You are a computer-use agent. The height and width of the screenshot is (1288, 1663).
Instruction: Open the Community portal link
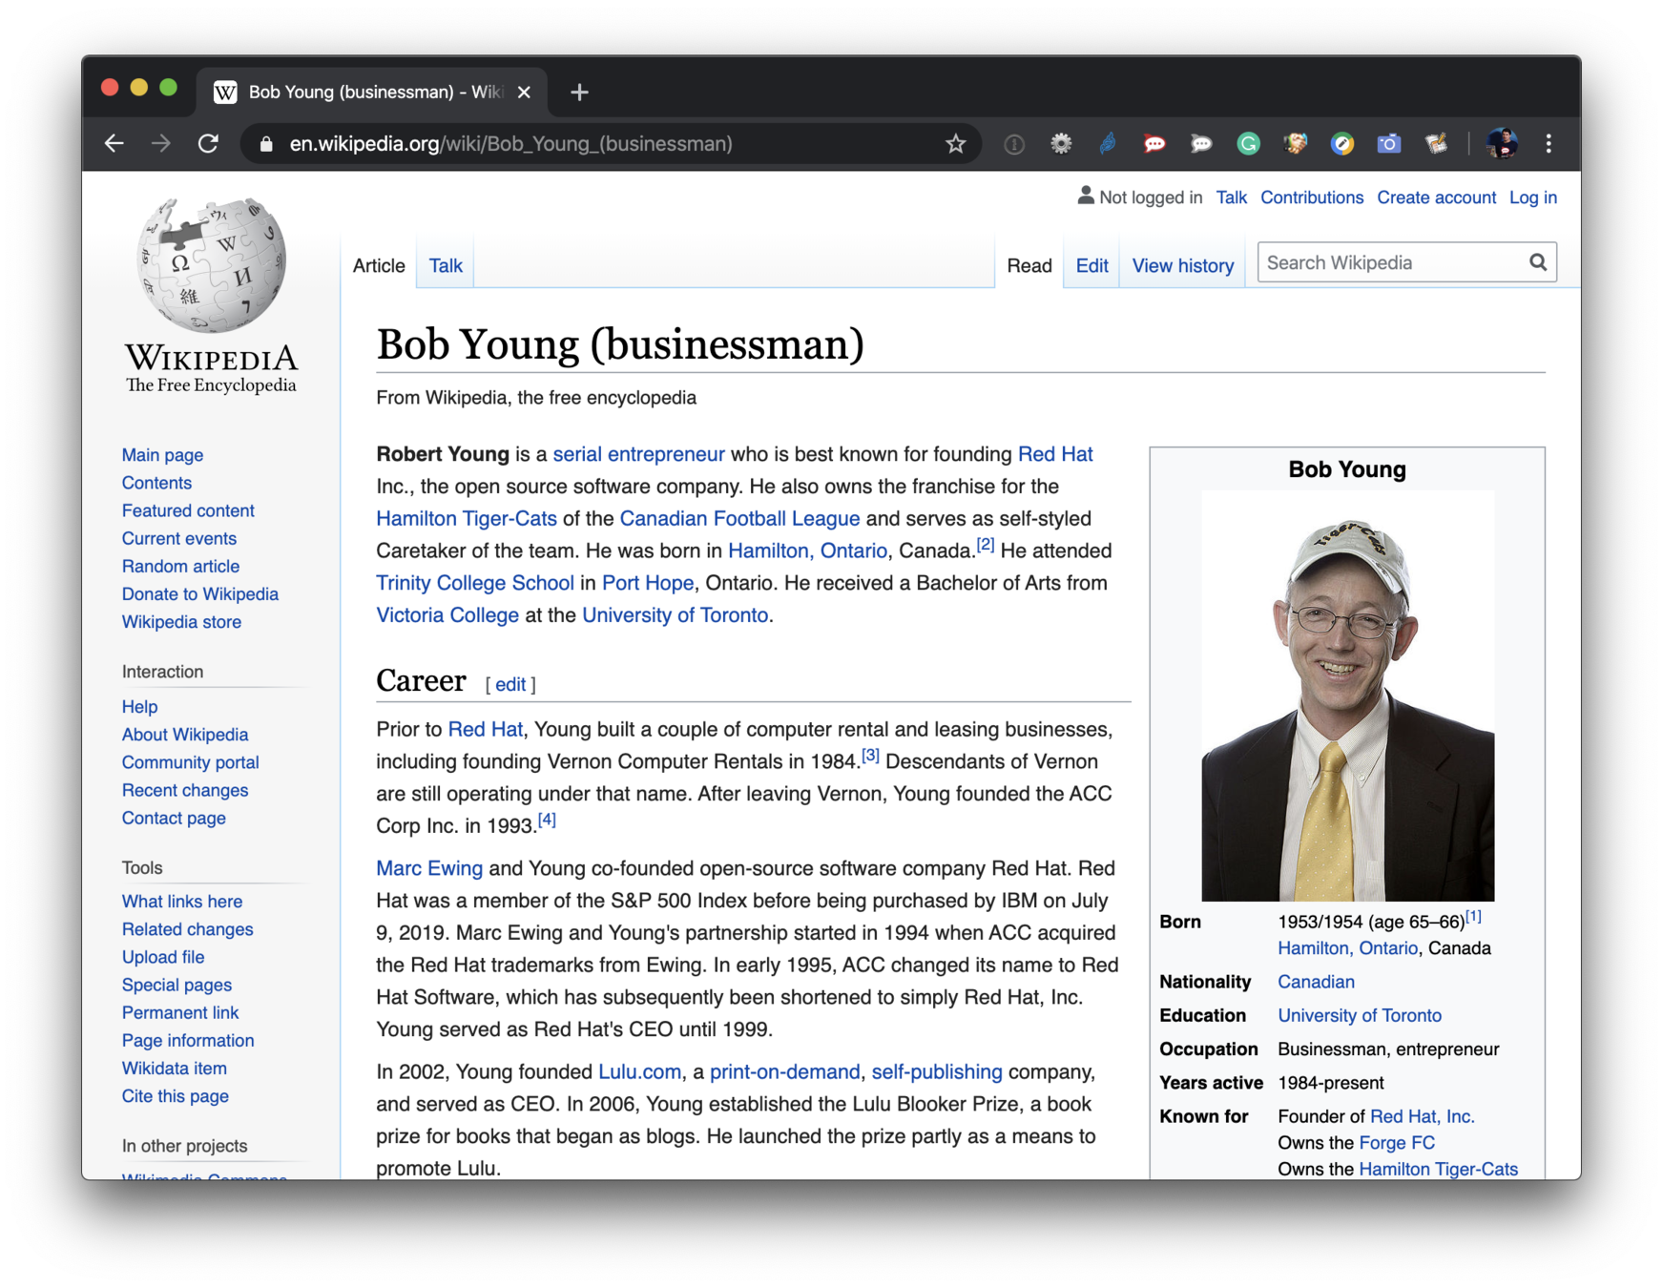coord(191,761)
